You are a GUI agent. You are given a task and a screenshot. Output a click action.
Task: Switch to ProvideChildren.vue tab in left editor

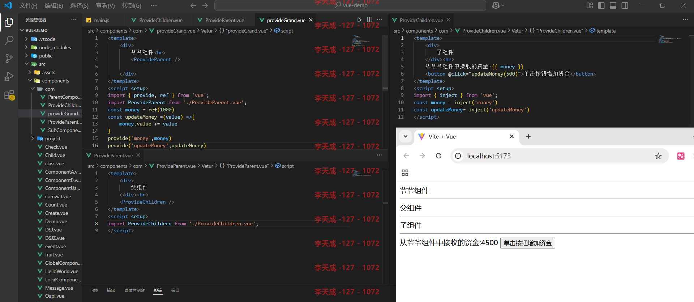coord(160,20)
